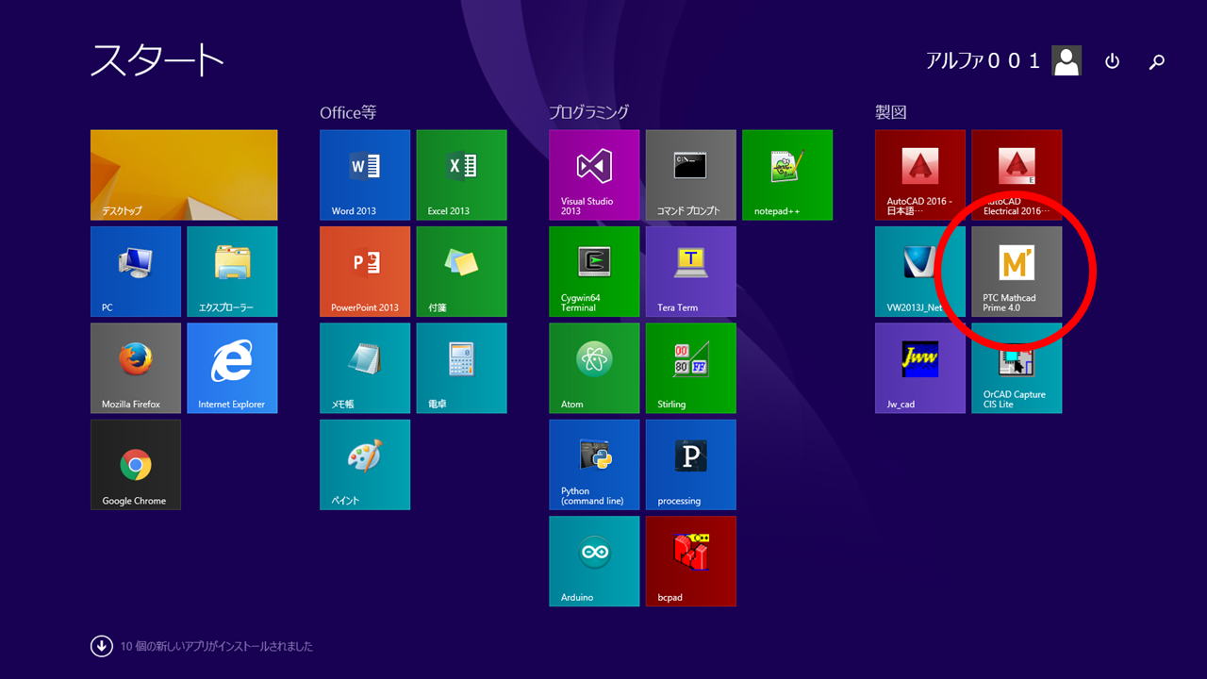Click the power options button
The image size is (1207, 679).
click(1112, 61)
